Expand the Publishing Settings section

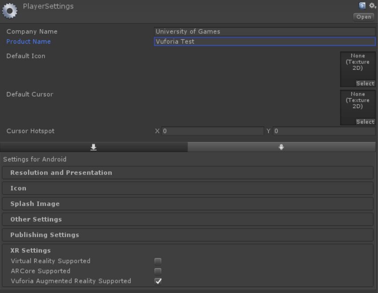(x=188, y=235)
